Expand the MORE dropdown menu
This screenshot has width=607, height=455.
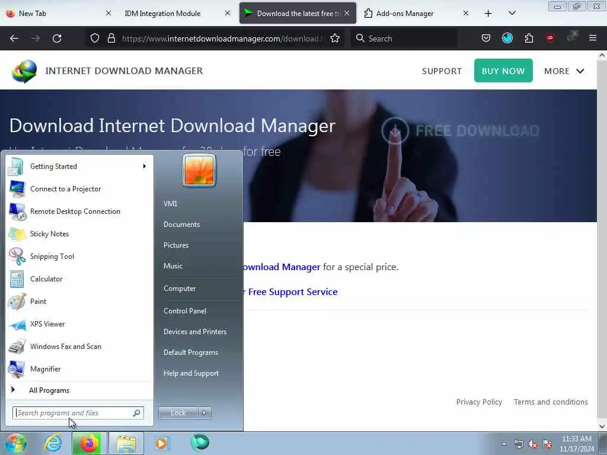564,71
